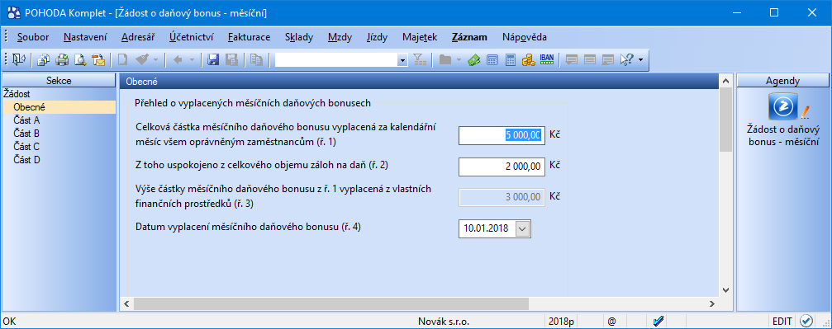Click the duplicate pages toolbar icon

click(x=256, y=60)
